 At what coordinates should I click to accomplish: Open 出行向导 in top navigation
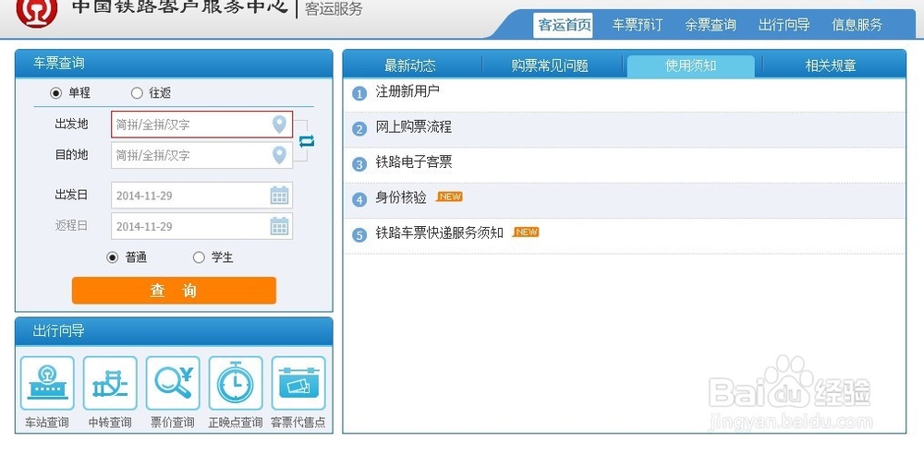(784, 25)
